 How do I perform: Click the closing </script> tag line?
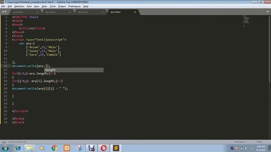pyautogui.click(x=20, y=111)
